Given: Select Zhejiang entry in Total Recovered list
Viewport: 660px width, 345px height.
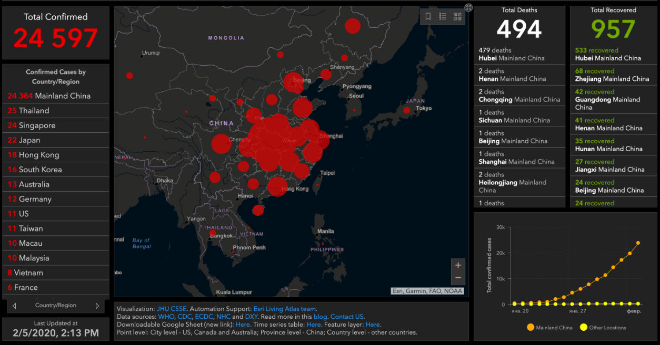Looking at the screenshot, I should [613, 75].
